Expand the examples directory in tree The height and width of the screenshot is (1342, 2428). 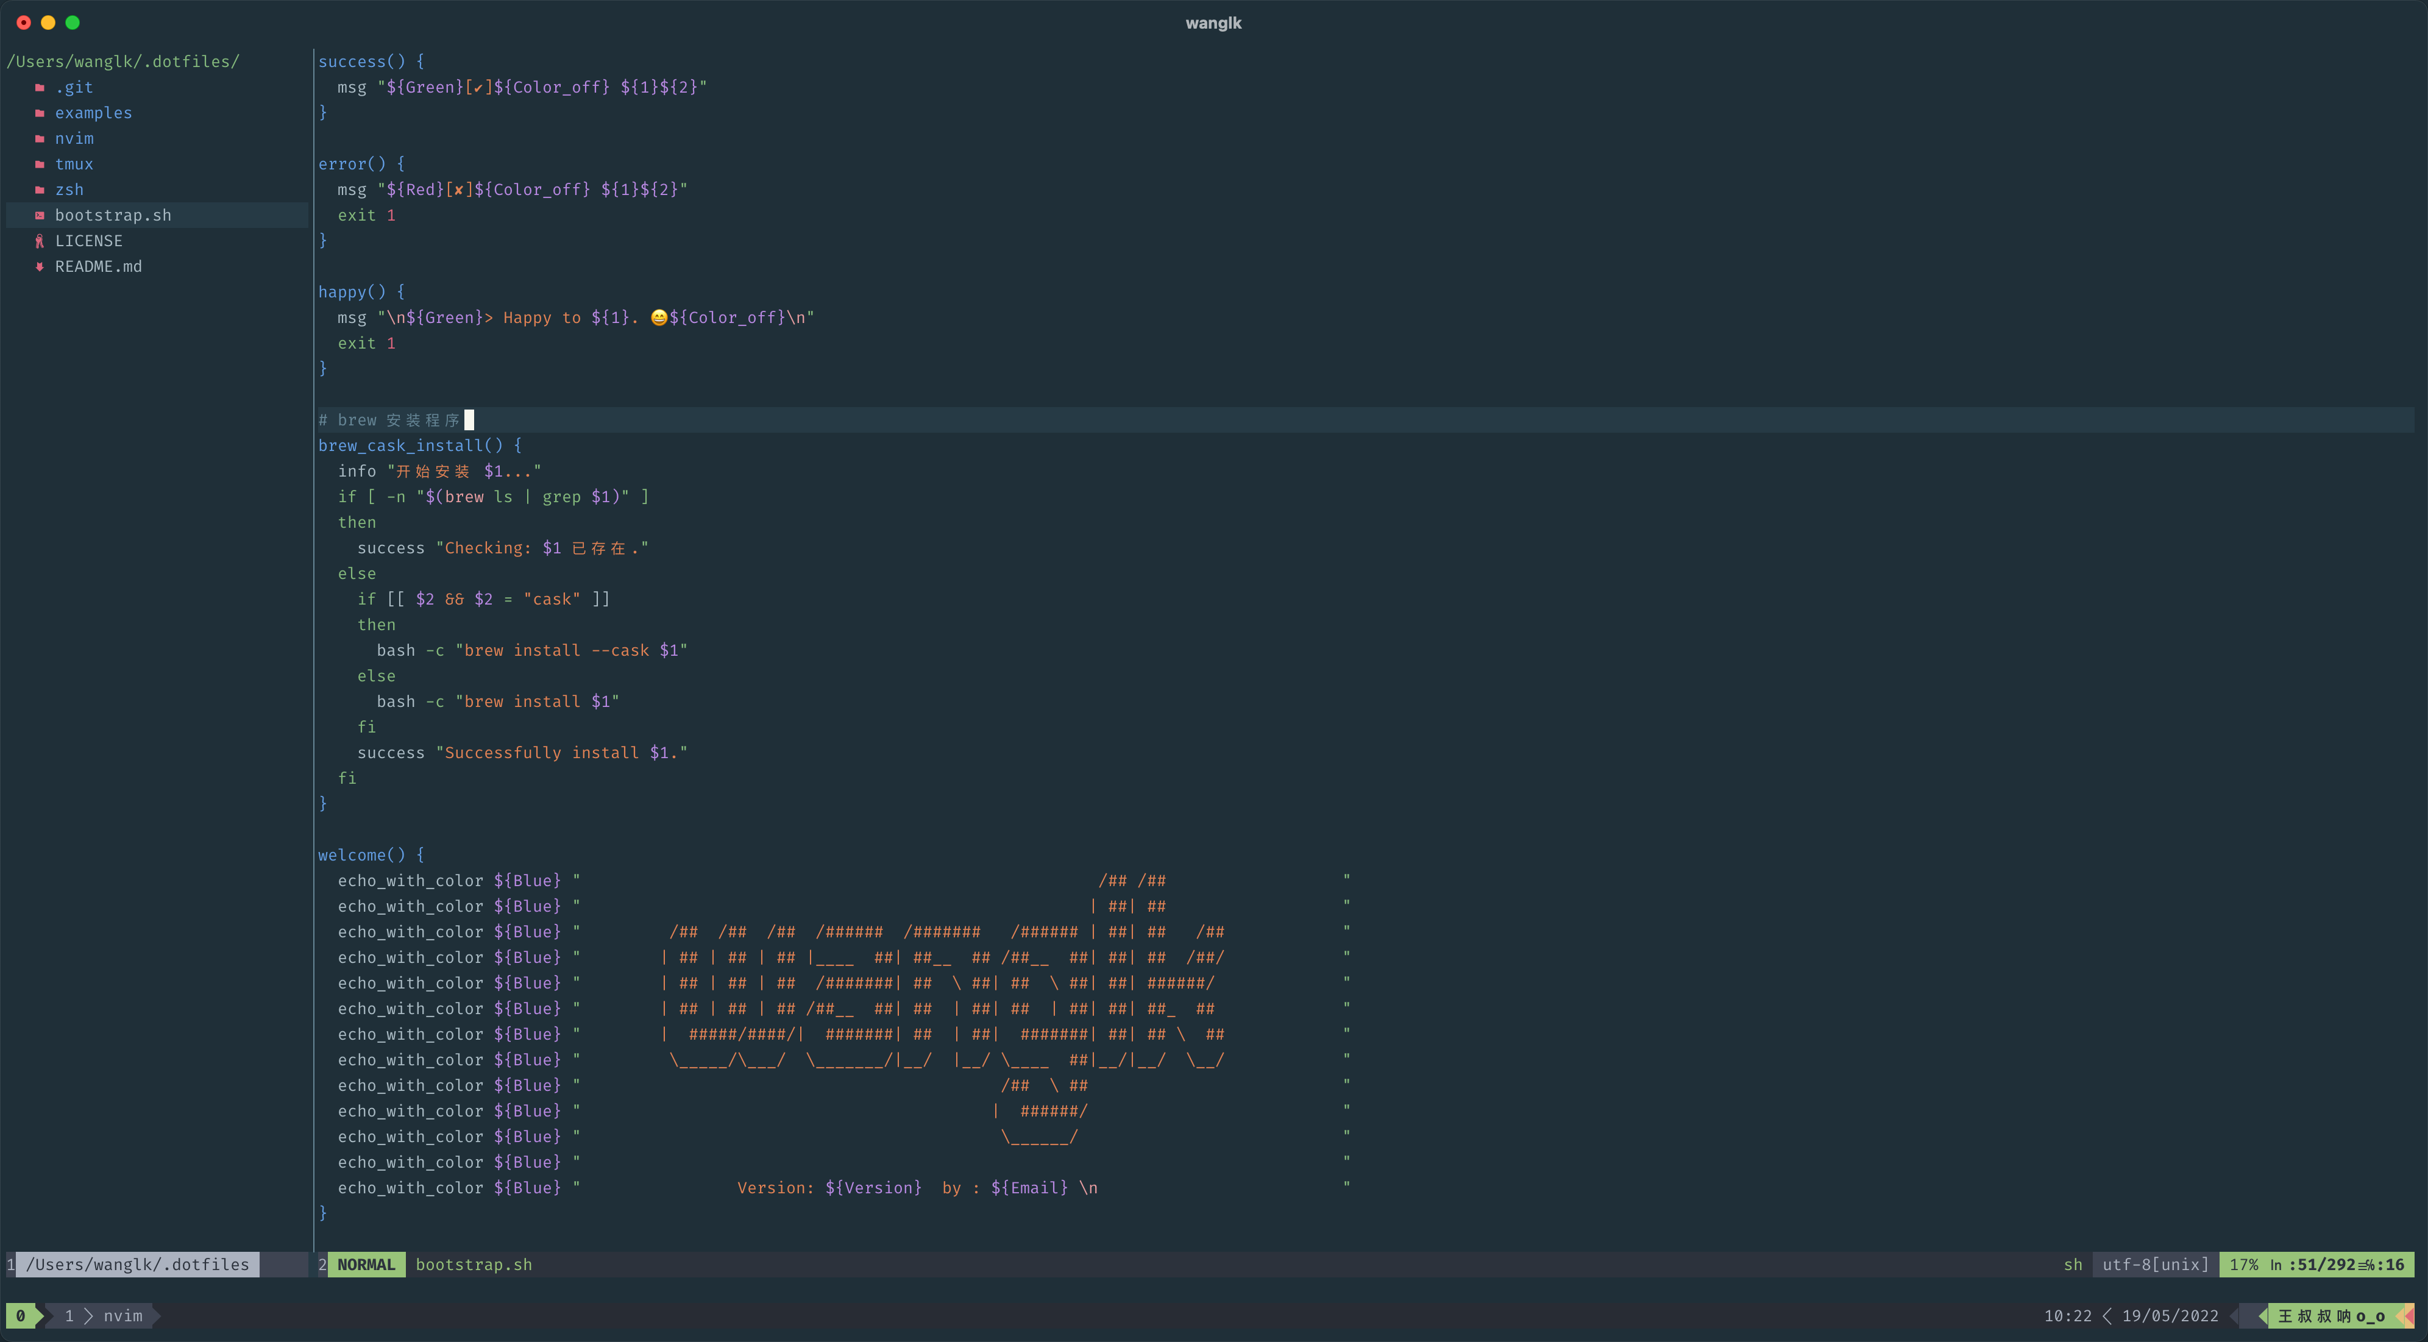(x=93, y=113)
